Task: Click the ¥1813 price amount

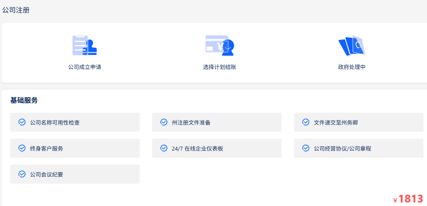Action: (x=408, y=199)
